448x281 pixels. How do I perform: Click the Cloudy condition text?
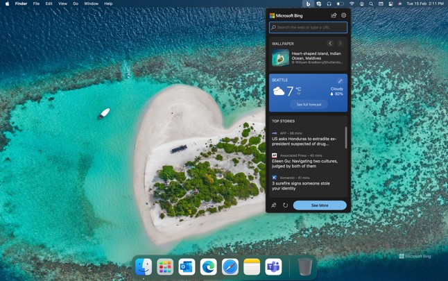point(337,89)
